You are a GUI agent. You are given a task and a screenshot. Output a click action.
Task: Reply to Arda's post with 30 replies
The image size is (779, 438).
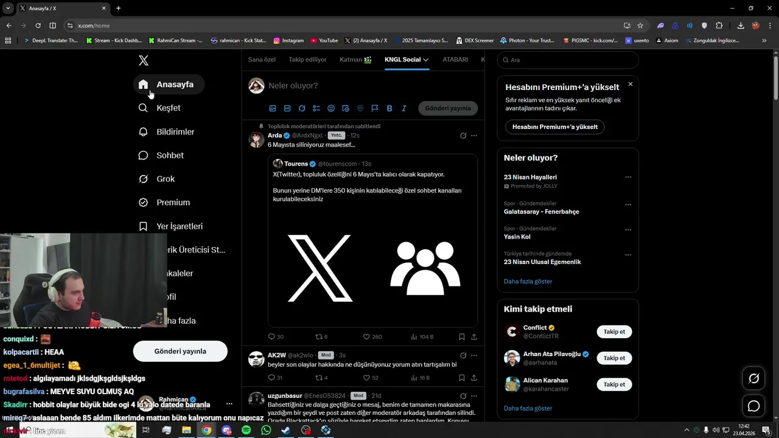[276, 336]
